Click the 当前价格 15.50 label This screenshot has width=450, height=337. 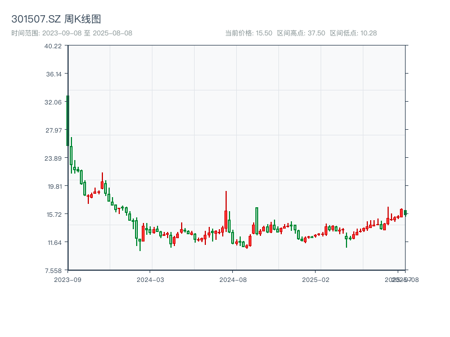point(249,33)
